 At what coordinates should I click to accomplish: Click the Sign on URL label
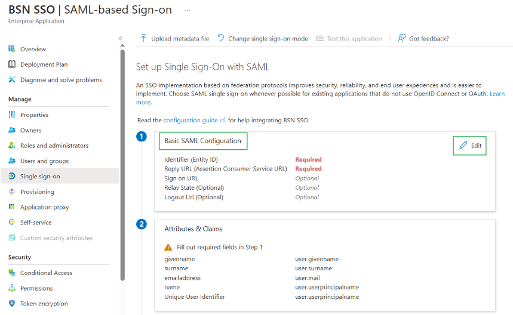[x=181, y=178]
